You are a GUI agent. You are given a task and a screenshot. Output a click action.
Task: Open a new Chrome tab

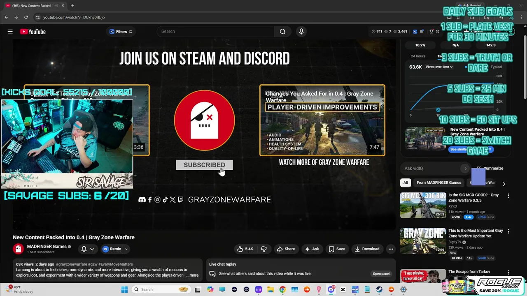click(72, 6)
